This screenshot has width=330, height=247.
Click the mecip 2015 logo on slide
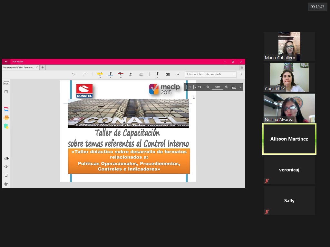point(165,89)
